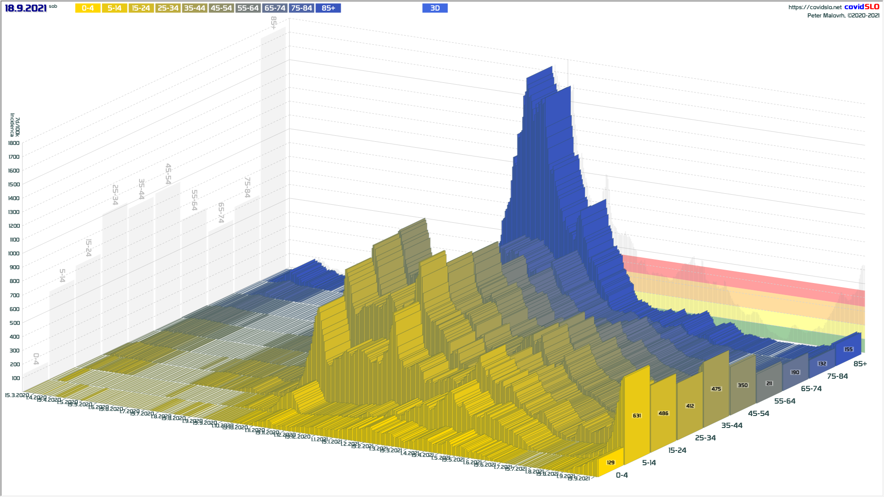Click the covidSLO logo

pos(861,7)
